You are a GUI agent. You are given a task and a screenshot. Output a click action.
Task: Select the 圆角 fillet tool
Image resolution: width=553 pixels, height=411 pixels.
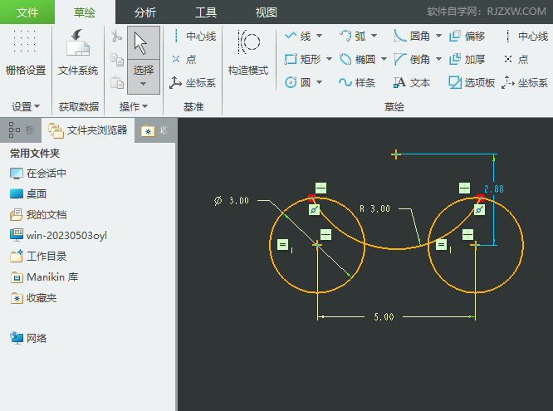[x=412, y=36]
